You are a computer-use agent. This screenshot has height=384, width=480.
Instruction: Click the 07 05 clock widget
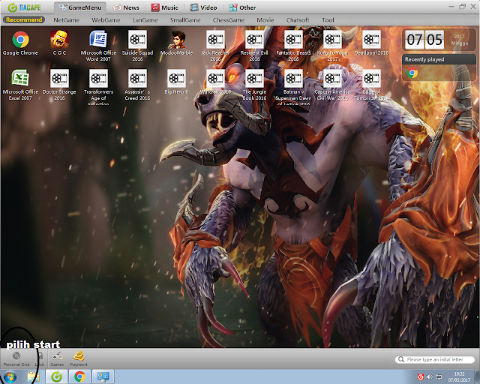[x=424, y=40]
